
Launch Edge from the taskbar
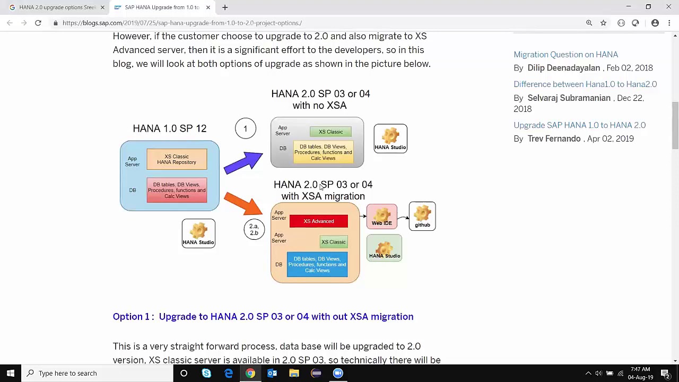(x=229, y=373)
